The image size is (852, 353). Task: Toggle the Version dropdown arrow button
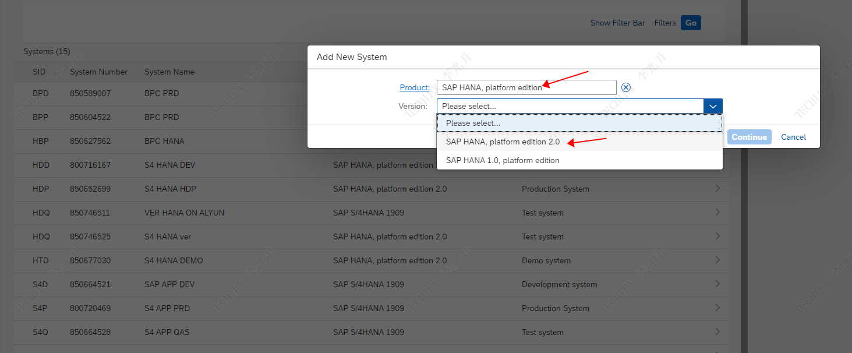click(713, 106)
